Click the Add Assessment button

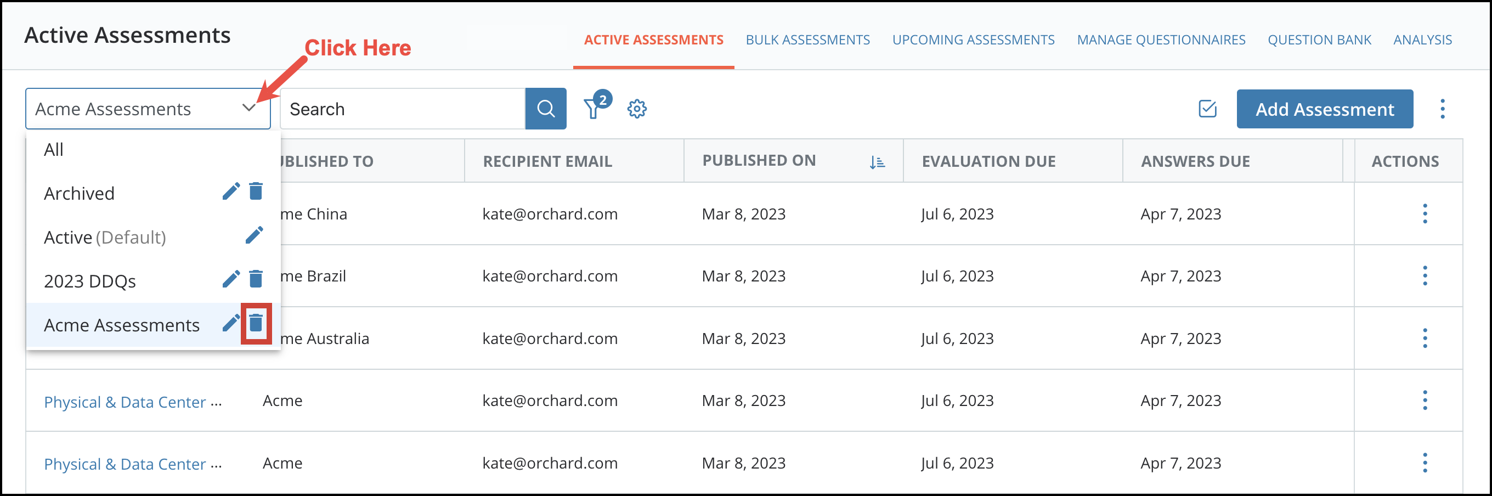[x=1325, y=109]
